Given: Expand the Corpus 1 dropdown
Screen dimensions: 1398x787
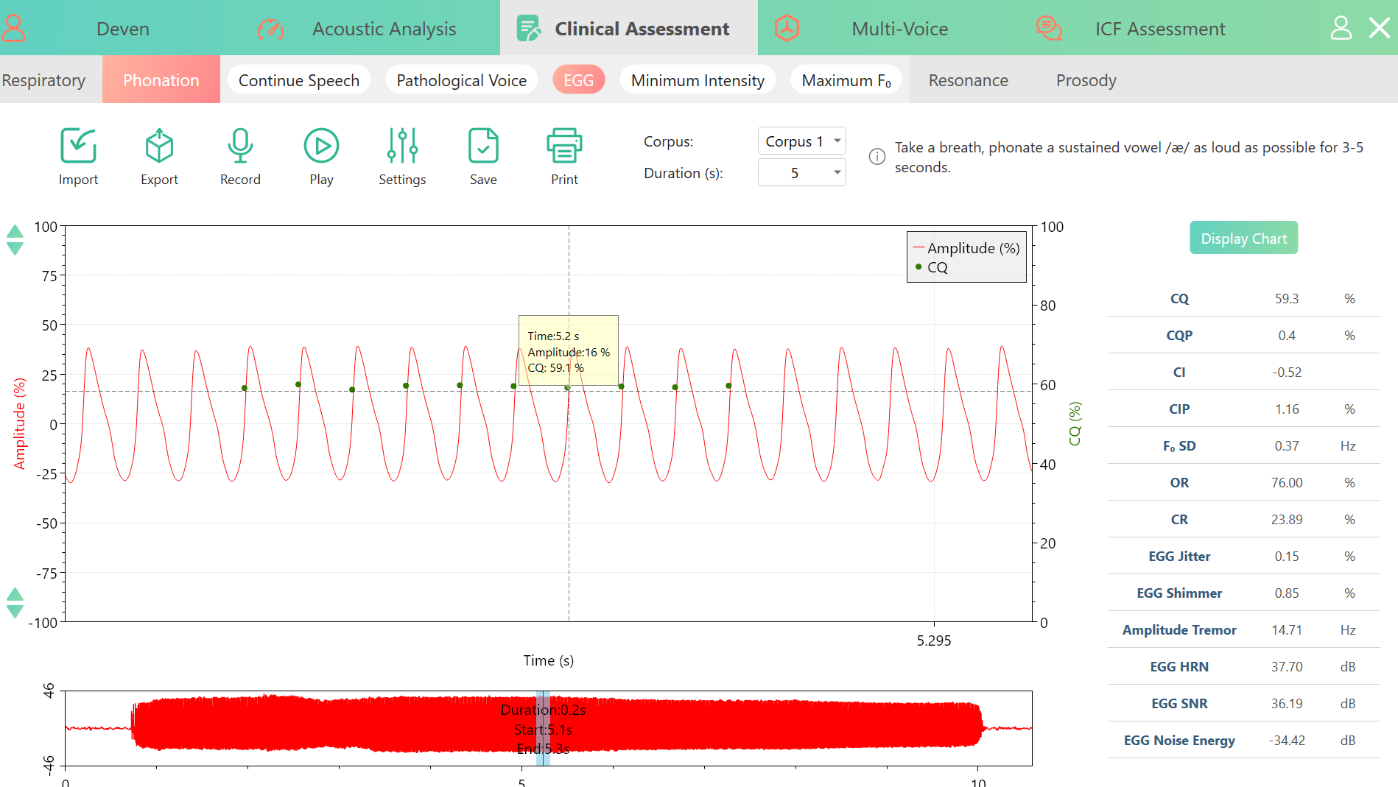Looking at the screenshot, I should (x=801, y=141).
